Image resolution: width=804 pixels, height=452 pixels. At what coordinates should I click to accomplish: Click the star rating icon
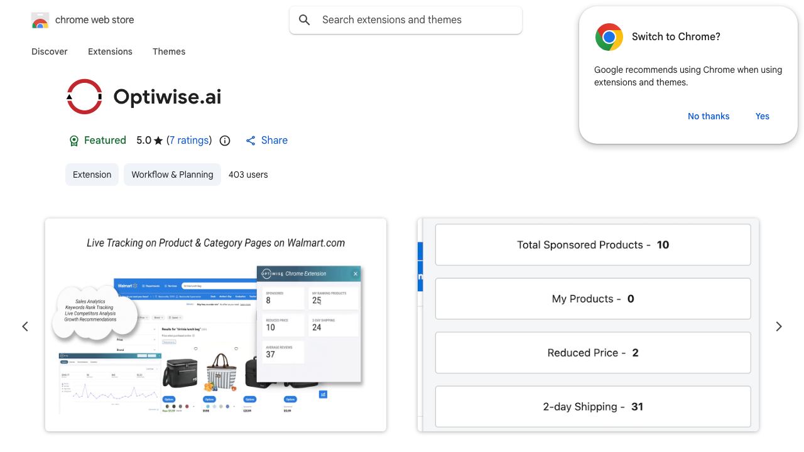[158, 141]
